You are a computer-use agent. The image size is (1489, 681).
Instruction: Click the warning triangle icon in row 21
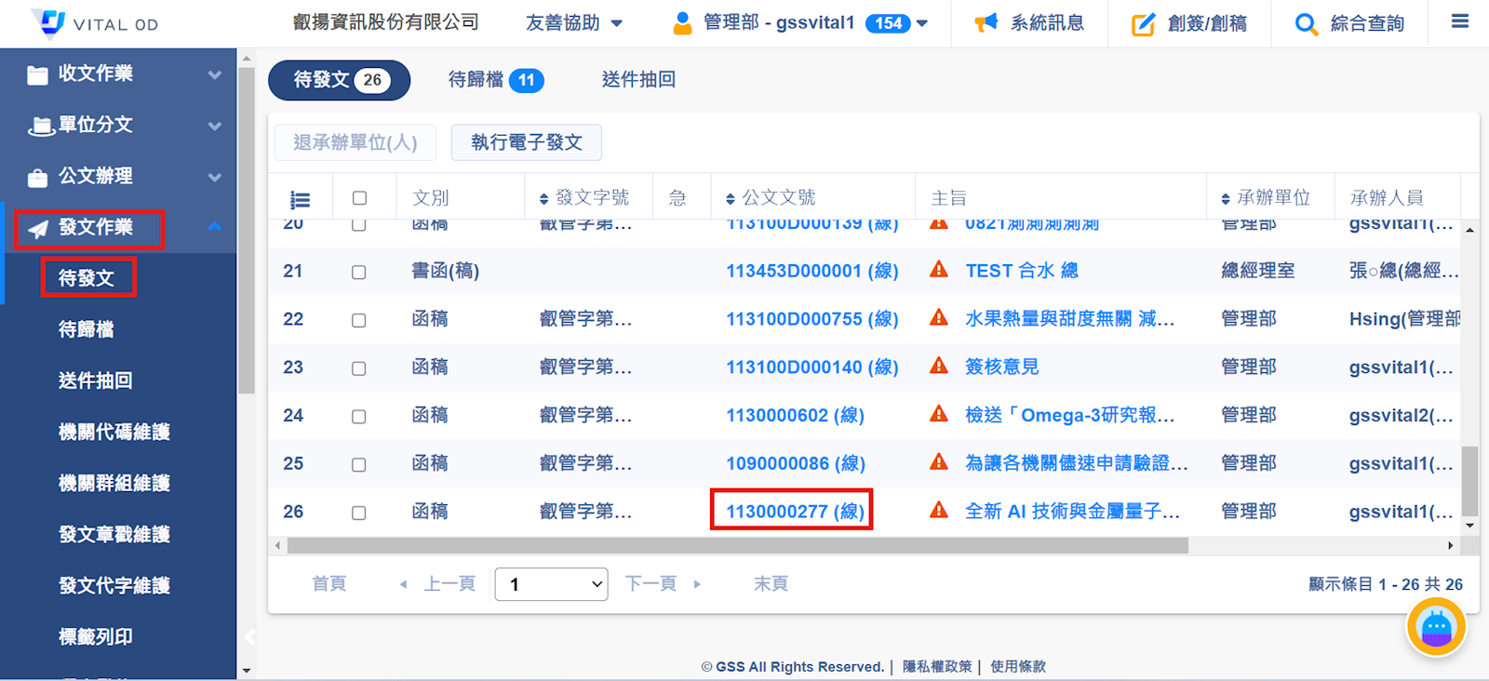click(x=939, y=270)
